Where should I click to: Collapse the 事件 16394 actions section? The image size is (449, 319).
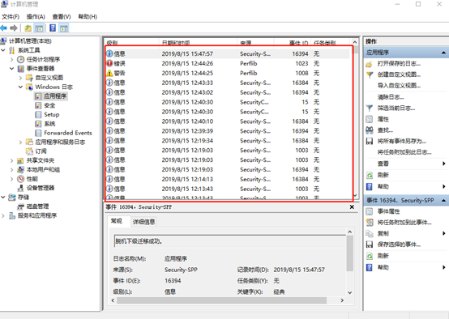[x=443, y=201]
